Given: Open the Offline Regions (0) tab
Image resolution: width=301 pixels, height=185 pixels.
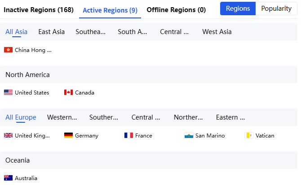Looking at the screenshot, I should pyautogui.click(x=176, y=10).
